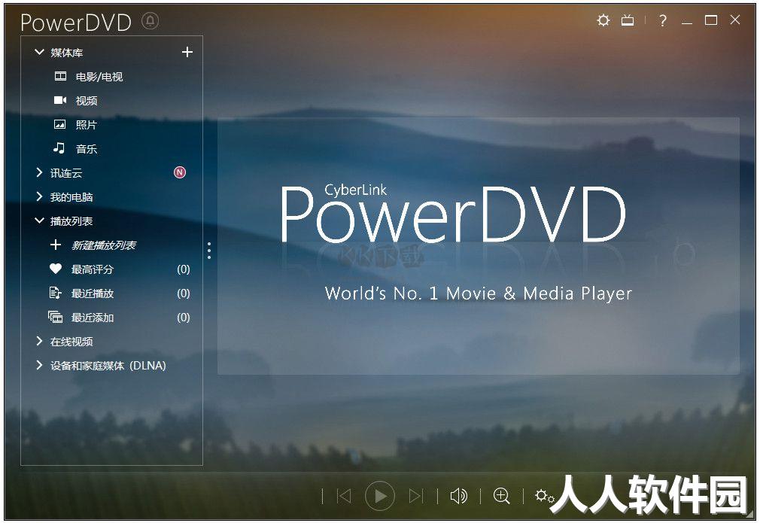This screenshot has width=760, height=523.
Task: Maximize the PowerDVD window
Action: 711,20
